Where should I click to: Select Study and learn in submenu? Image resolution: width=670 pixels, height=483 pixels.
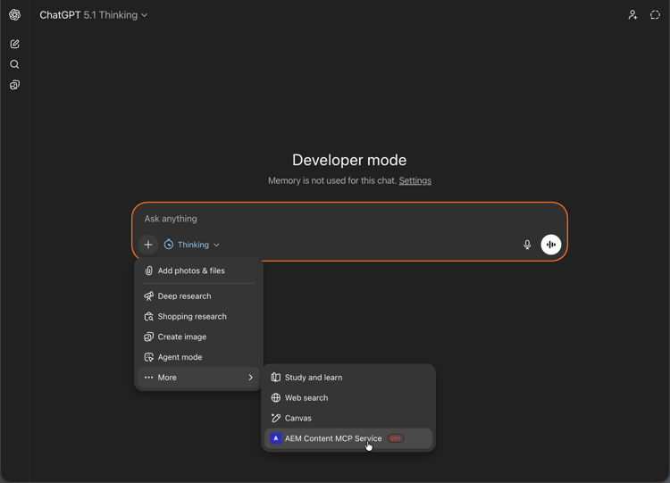point(348,378)
